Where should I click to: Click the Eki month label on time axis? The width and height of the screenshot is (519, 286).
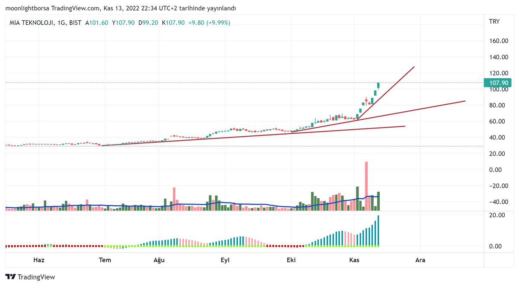point(291,260)
